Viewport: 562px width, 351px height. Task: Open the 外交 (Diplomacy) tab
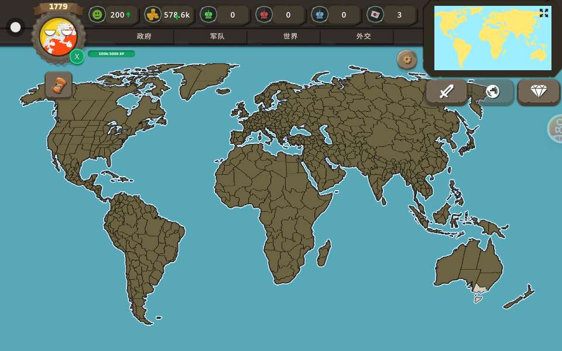coord(364,36)
